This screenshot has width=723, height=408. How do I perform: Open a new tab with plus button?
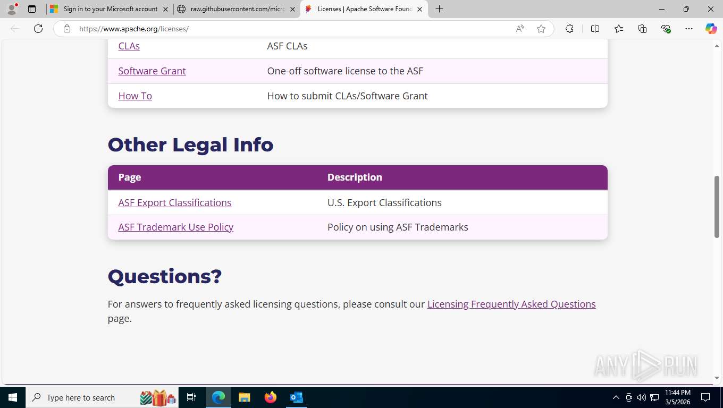(x=439, y=9)
